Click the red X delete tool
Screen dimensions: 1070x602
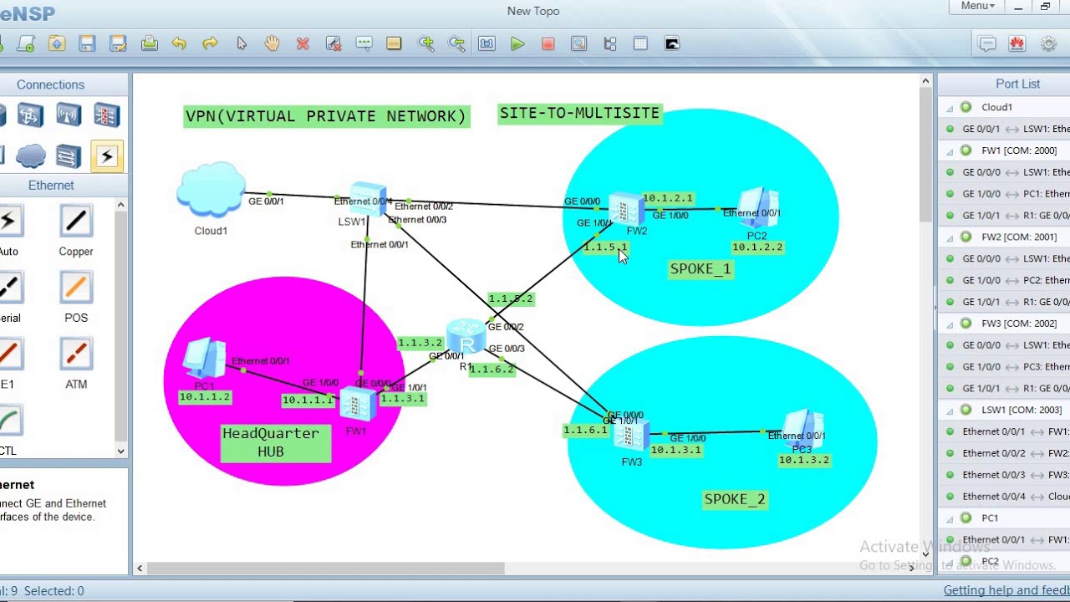click(x=303, y=43)
